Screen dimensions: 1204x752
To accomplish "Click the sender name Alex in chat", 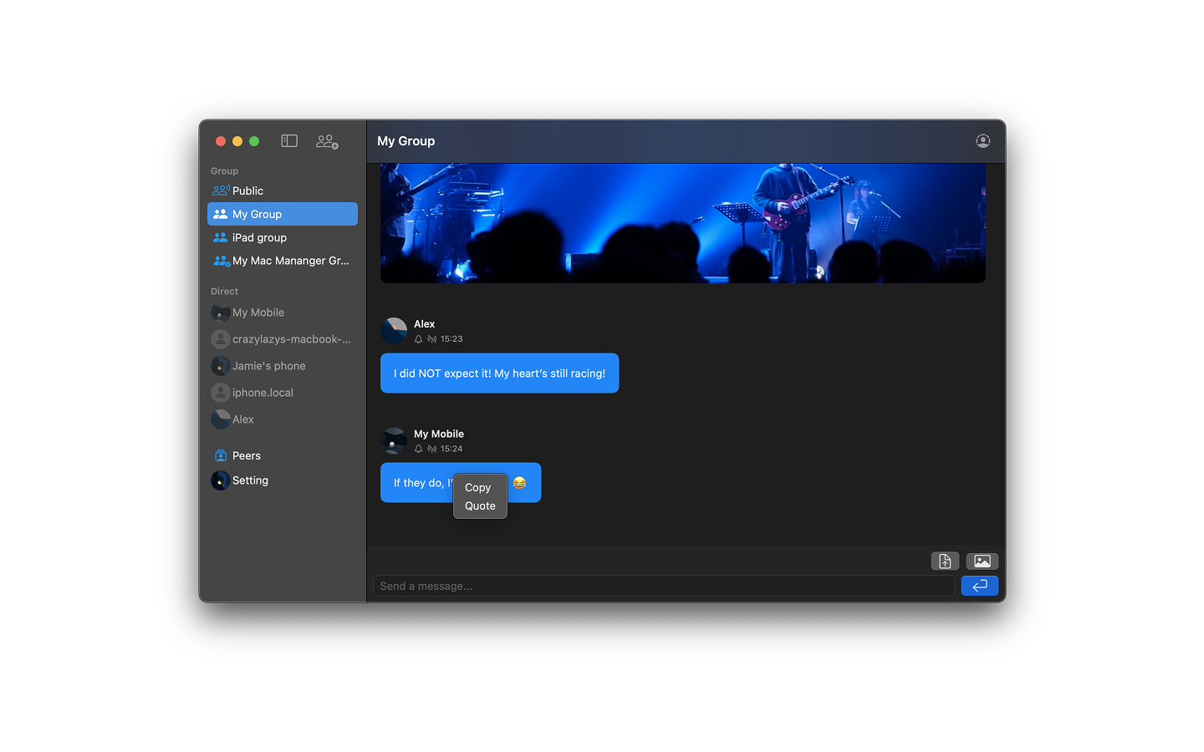I will (x=425, y=324).
